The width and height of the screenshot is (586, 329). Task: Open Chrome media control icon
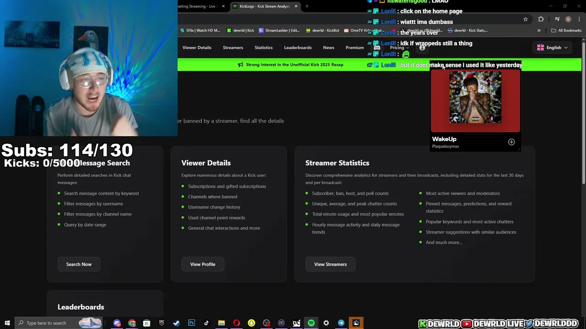tap(557, 19)
